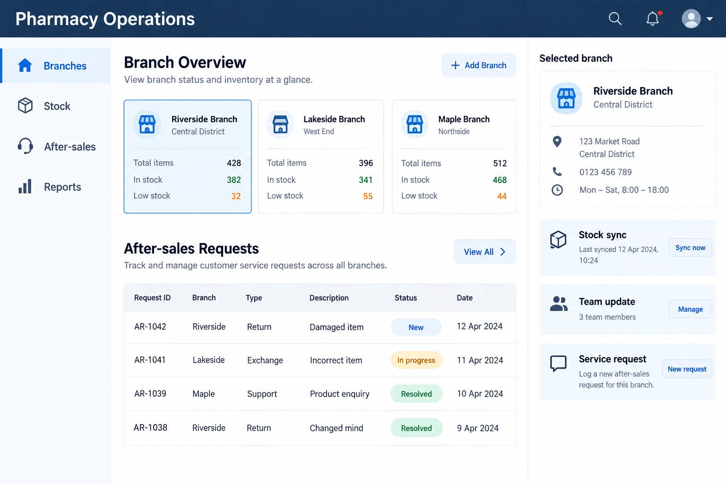Click the In progress status badge

pyautogui.click(x=416, y=360)
